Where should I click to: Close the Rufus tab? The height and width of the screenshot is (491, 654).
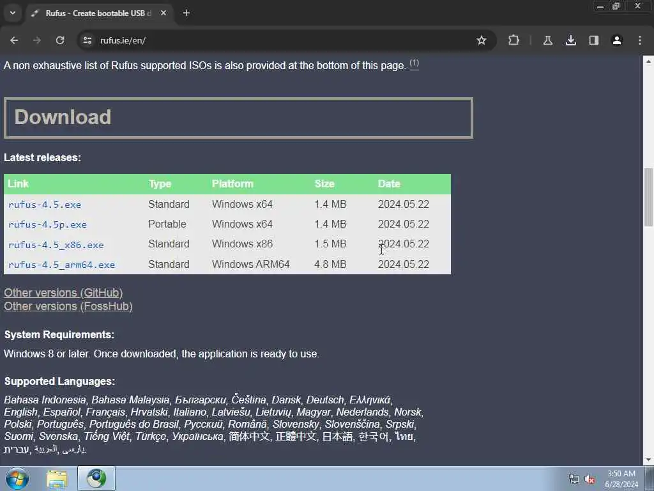163,13
